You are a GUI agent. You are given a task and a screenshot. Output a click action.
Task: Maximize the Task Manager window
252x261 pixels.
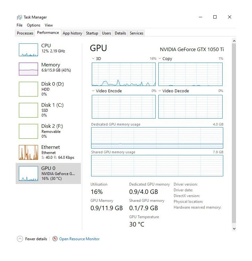[x=215, y=17]
